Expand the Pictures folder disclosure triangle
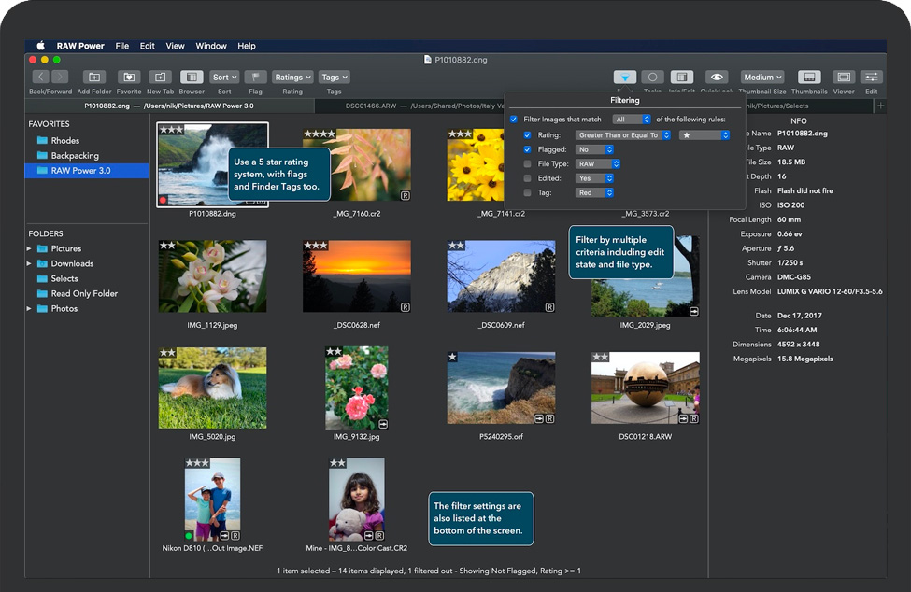The width and height of the screenshot is (911, 592). click(x=29, y=249)
